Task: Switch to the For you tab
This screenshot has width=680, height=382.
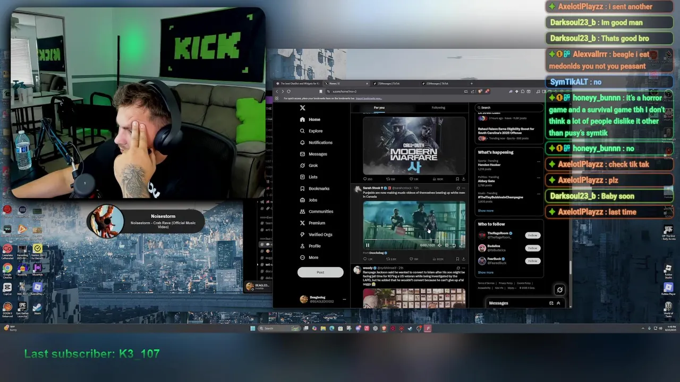Action: [x=379, y=108]
